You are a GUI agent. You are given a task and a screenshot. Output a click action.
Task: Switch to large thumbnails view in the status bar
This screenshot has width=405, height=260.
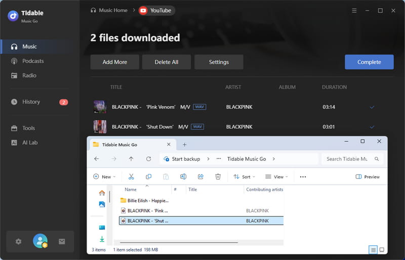point(382,250)
